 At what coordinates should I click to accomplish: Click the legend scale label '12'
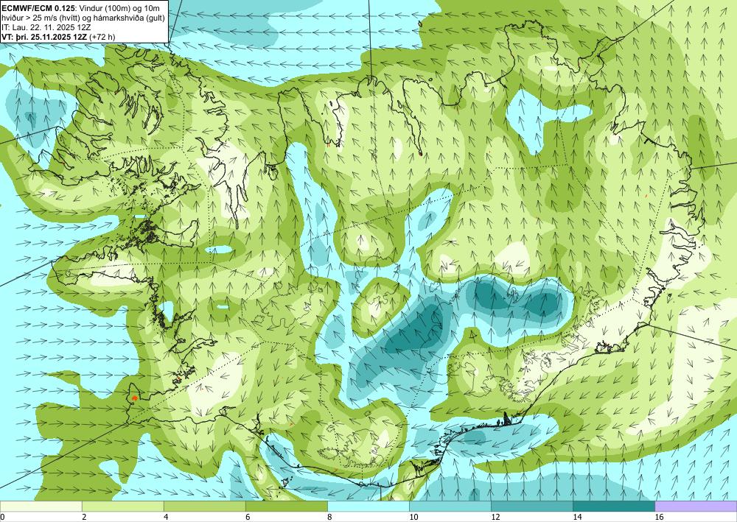point(495,517)
